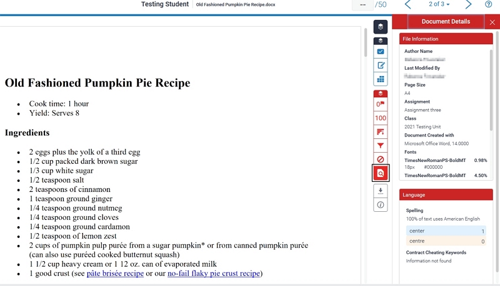Open the feedback summary edit tool
Image resolution: width=500 pixels, height=286 pixels.
tap(381, 65)
